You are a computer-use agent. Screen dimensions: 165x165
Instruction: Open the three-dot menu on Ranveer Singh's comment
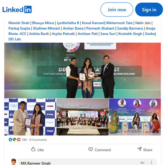152,162
